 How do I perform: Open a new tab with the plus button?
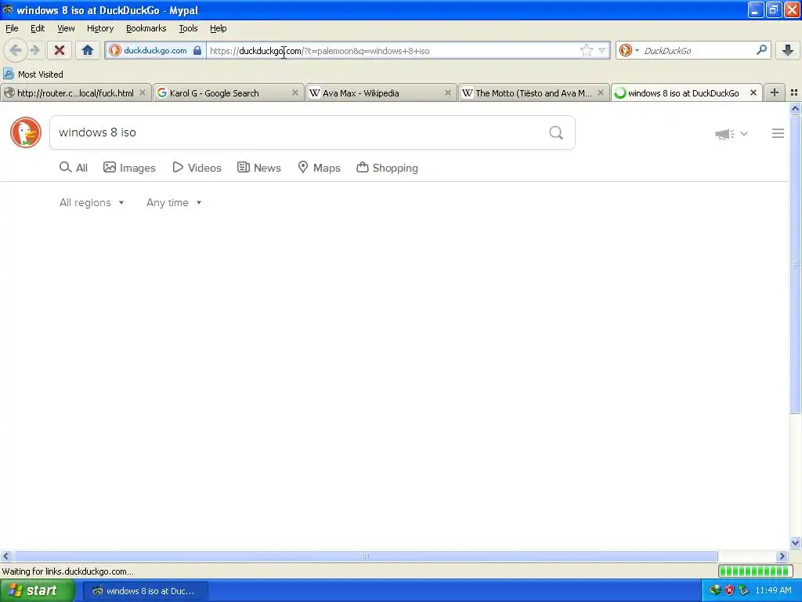click(775, 92)
